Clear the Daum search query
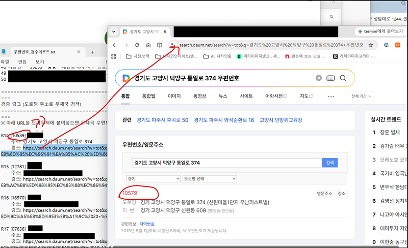This screenshot has width=408, height=248. [319, 78]
